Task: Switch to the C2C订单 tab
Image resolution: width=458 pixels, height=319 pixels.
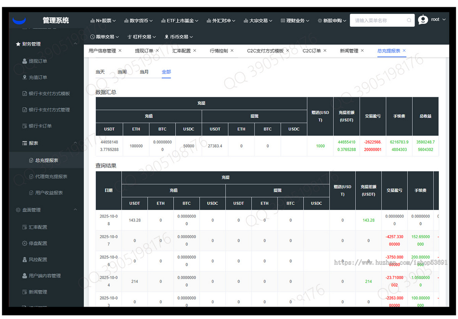Action: point(312,51)
